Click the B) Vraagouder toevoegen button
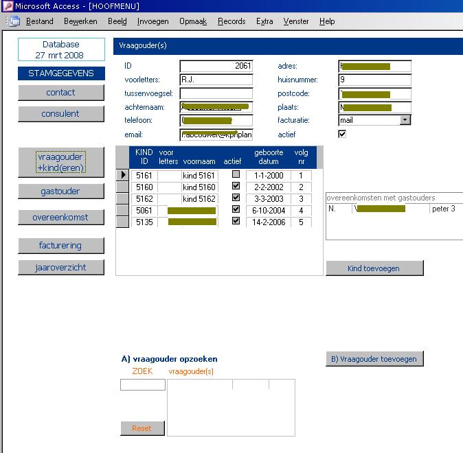This screenshot has width=463, height=453. coord(374,359)
